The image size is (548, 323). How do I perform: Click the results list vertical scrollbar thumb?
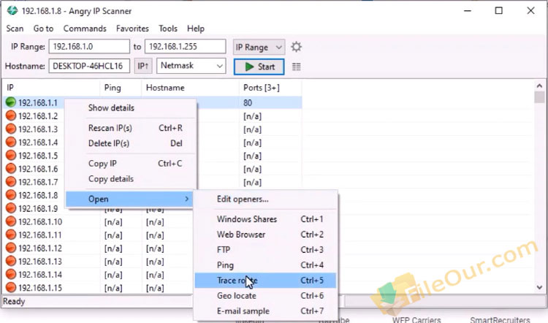(x=539, y=97)
